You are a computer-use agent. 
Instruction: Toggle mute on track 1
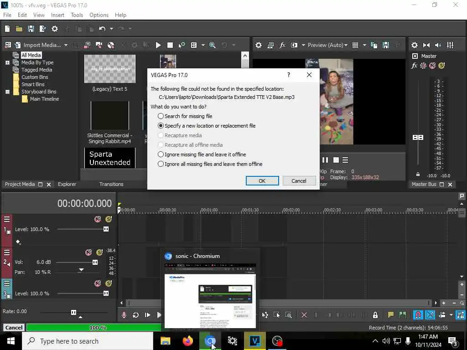[x=98, y=219]
